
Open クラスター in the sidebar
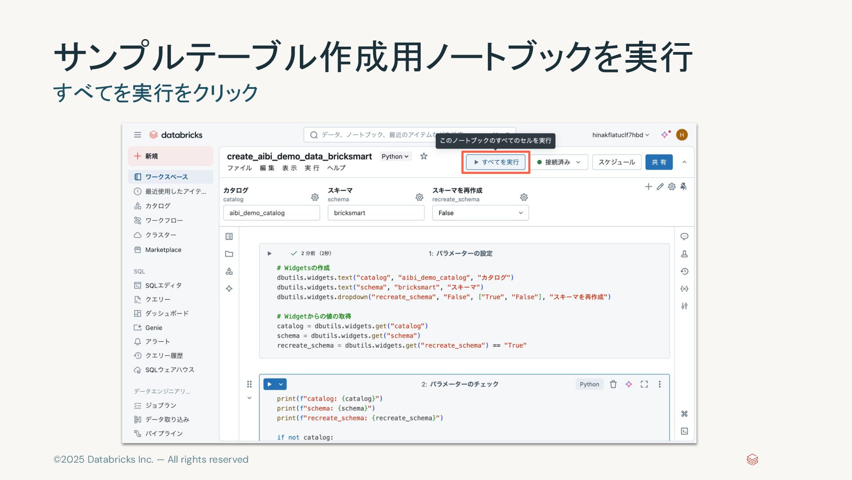click(x=171, y=235)
